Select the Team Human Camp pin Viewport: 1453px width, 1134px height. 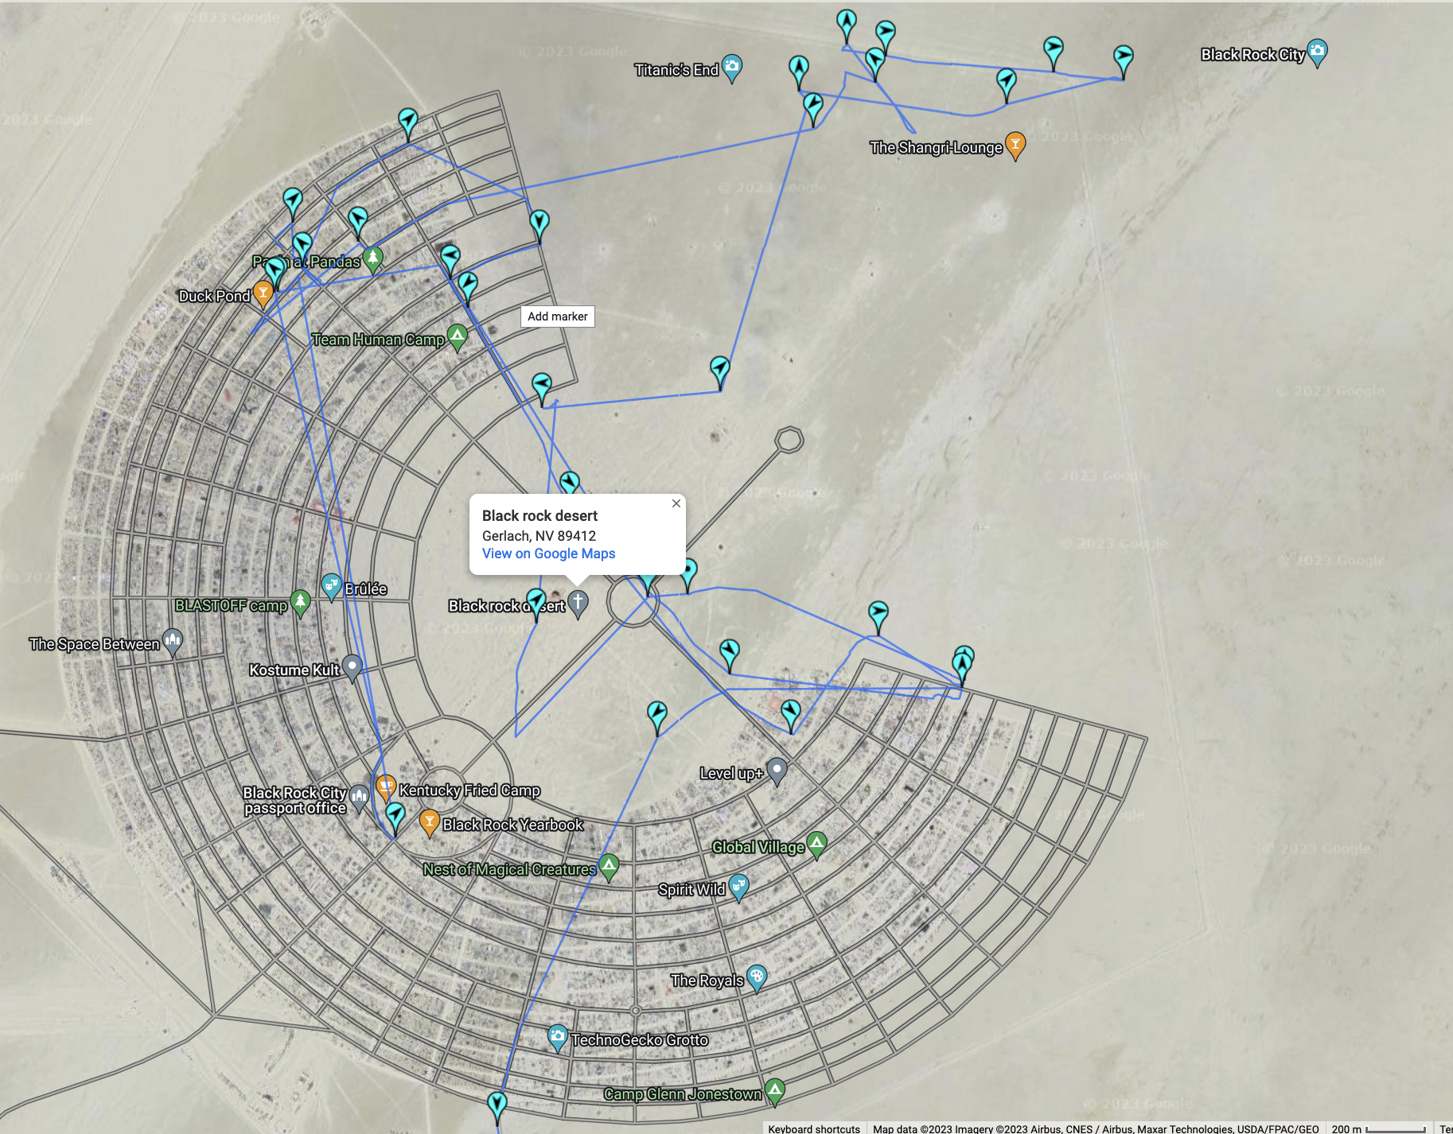[457, 337]
